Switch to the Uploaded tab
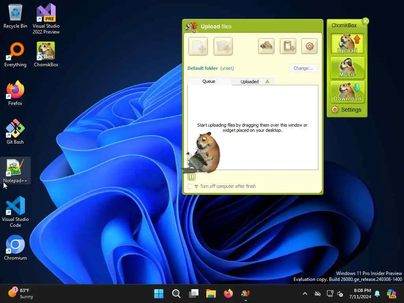404x303 pixels. coord(249,81)
